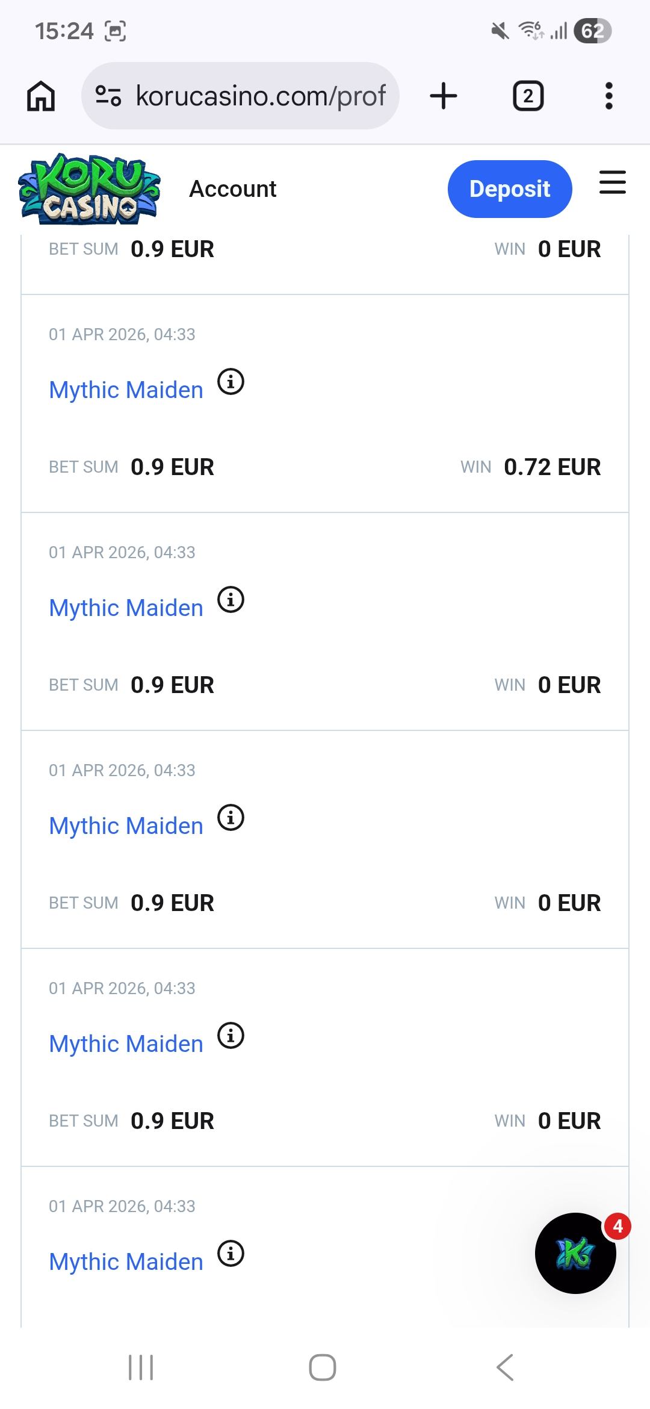Tap the site settings icon in address bar

pyautogui.click(x=108, y=96)
